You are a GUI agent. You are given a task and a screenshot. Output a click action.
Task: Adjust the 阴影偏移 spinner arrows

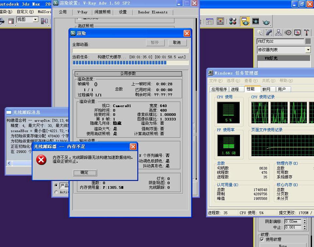click(x=305, y=221)
